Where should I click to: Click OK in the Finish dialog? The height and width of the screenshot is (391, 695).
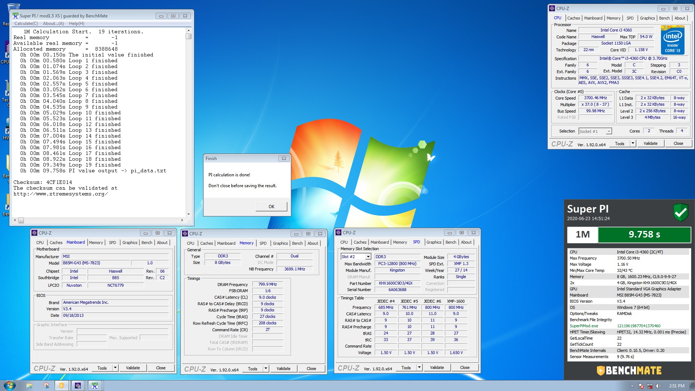point(271,207)
